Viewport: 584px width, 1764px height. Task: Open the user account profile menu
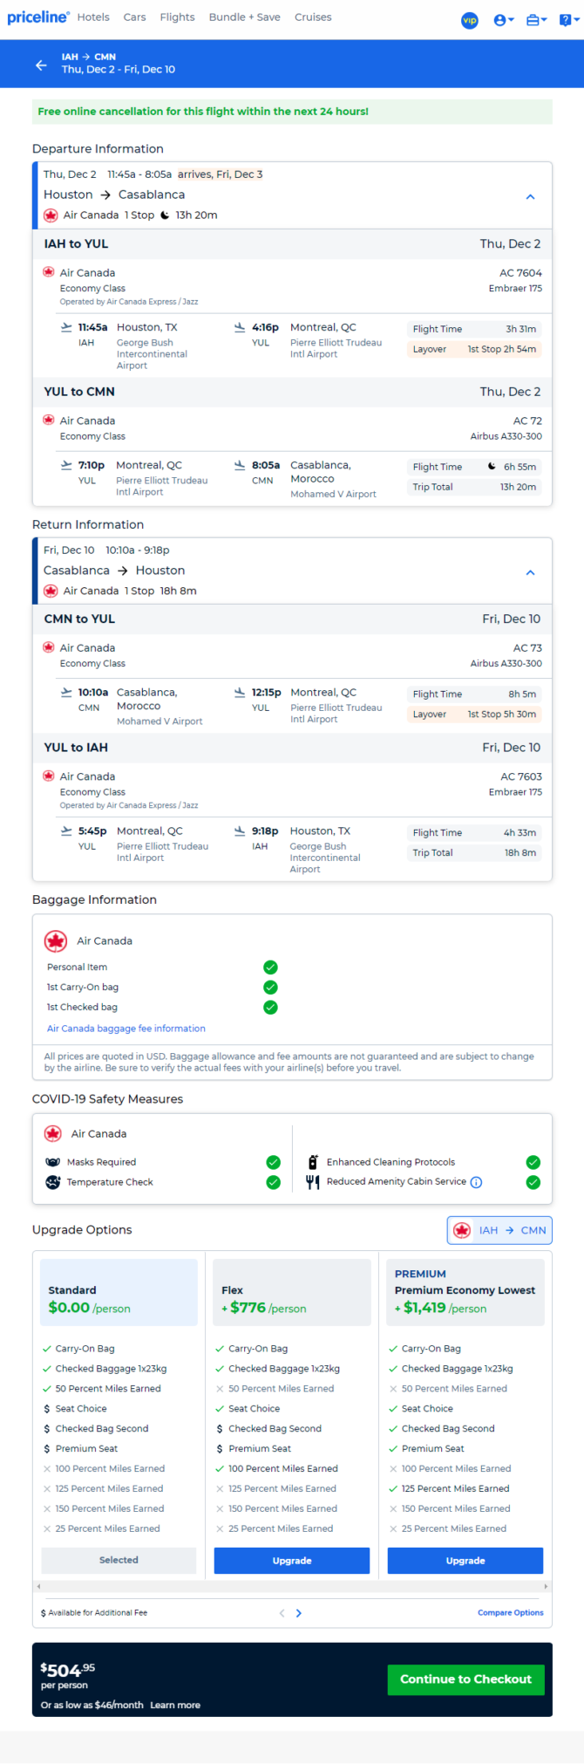click(504, 20)
